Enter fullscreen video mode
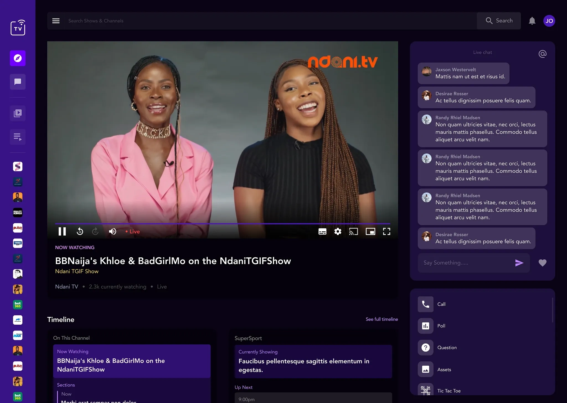The image size is (567, 403). tap(386, 231)
